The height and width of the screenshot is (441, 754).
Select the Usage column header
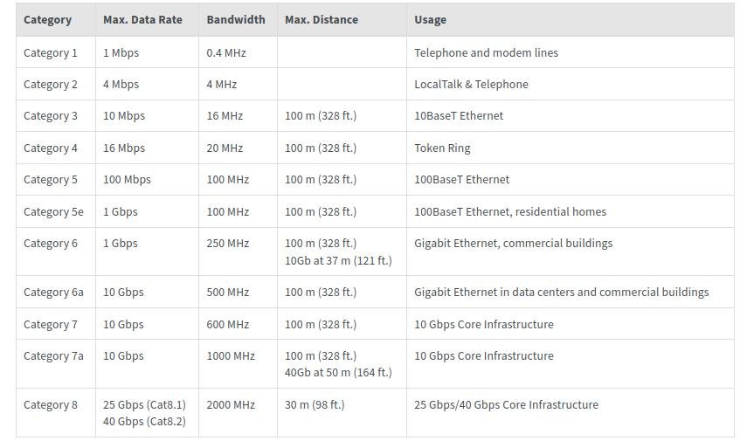(430, 20)
